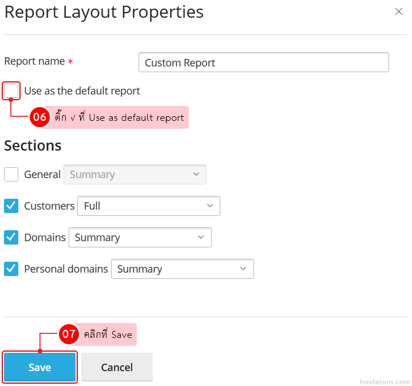Enable the Use as the default report checkbox
412x386 pixels.
pyautogui.click(x=11, y=91)
